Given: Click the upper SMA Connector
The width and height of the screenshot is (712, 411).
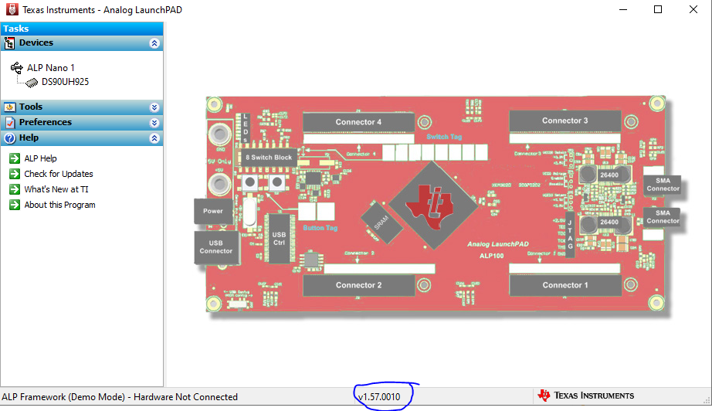Looking at the screenshot, I should [663, 185].
